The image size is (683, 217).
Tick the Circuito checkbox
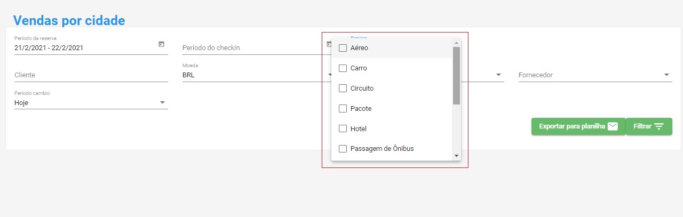343,89
